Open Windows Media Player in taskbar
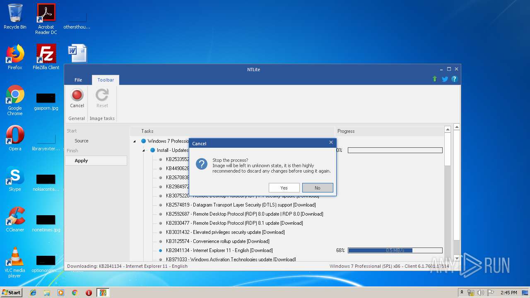 click(61, 293)
